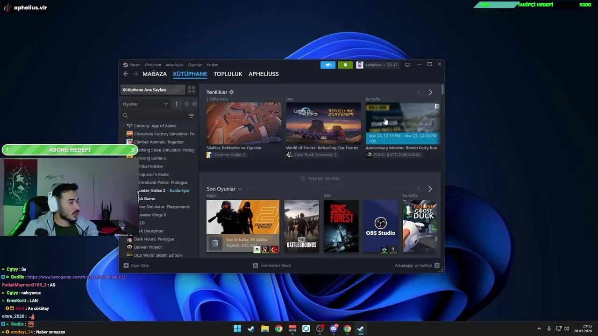Click the taskbar volume speaker icon
Image resolution: width=598 pixels, height=336 pixels.
(x=567, y=329)
